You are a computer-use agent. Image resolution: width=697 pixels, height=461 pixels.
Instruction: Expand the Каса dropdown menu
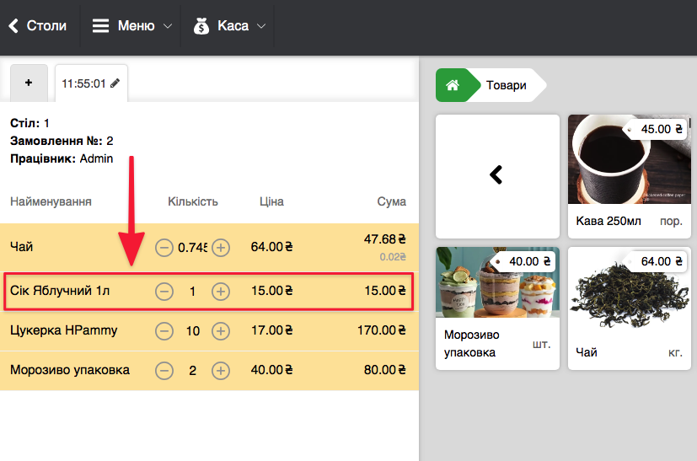pos(228,26)
